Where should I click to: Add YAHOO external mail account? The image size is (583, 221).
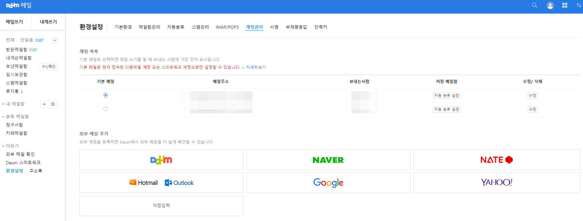[x=497, y=183]
